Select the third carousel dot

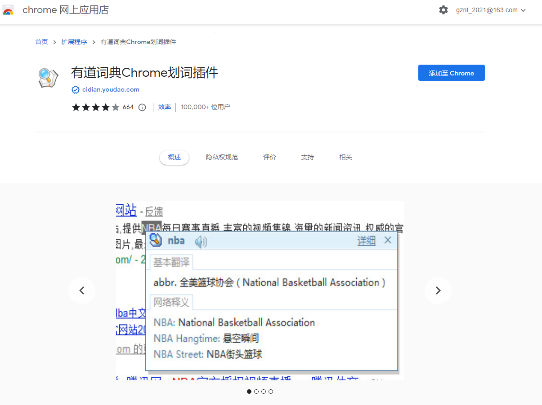pyautogui.click(x=264, y=392)
